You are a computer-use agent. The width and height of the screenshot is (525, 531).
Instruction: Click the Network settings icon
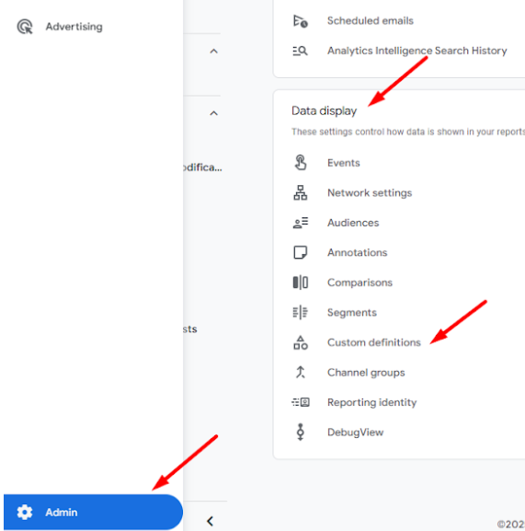(301, 192)
